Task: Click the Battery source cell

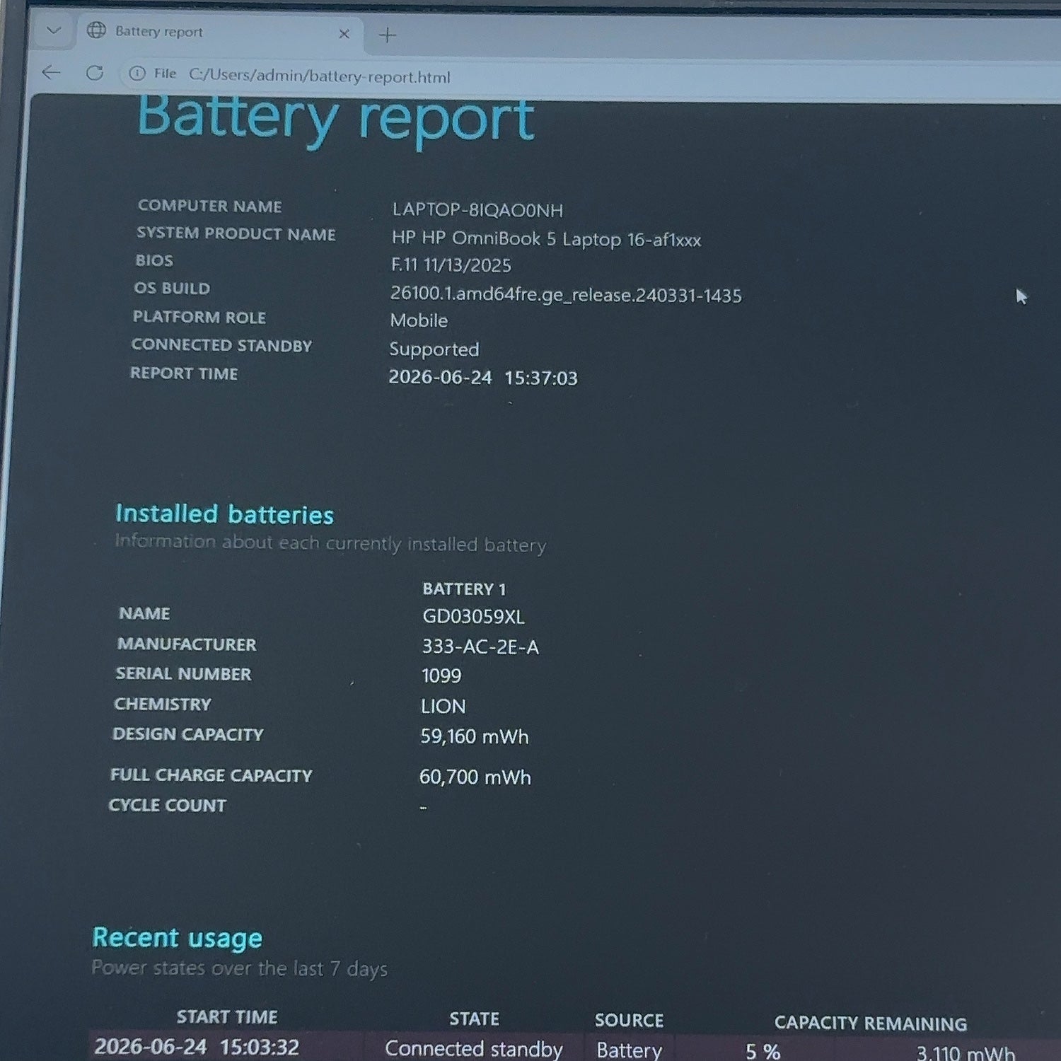Action: (629, 1050)
